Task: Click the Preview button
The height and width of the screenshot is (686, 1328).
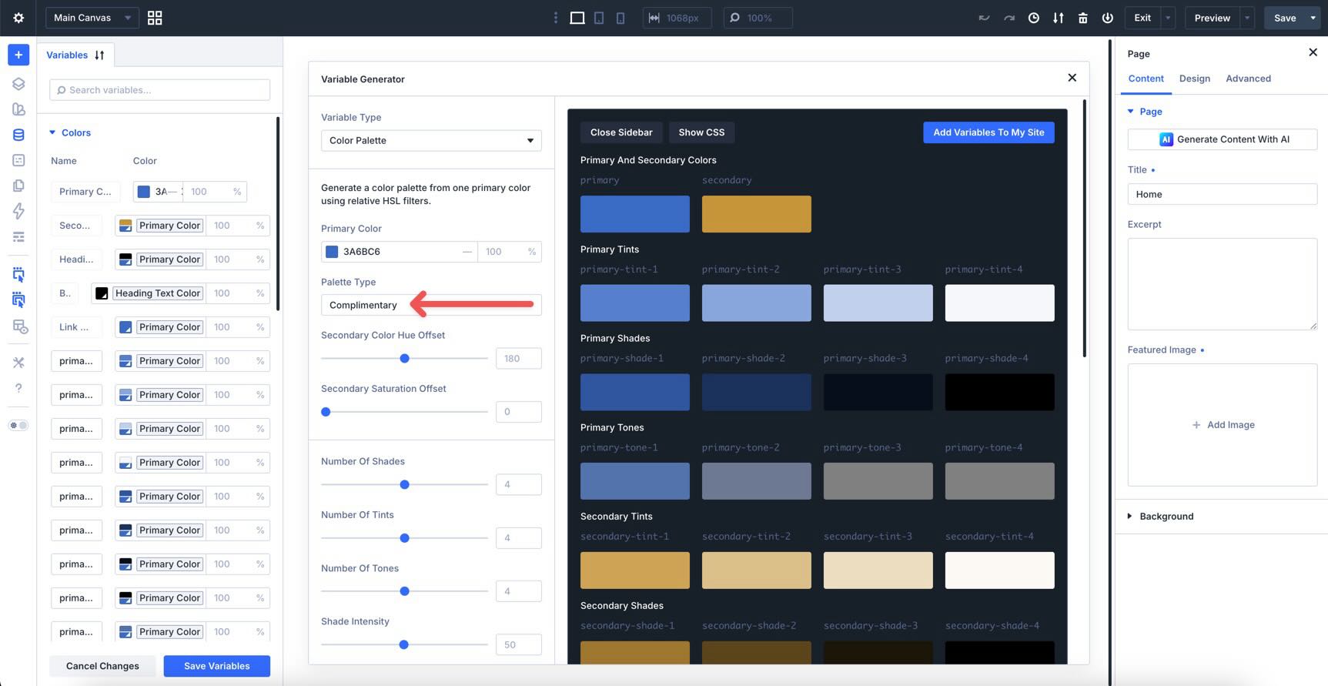Action: (1212, 18)
